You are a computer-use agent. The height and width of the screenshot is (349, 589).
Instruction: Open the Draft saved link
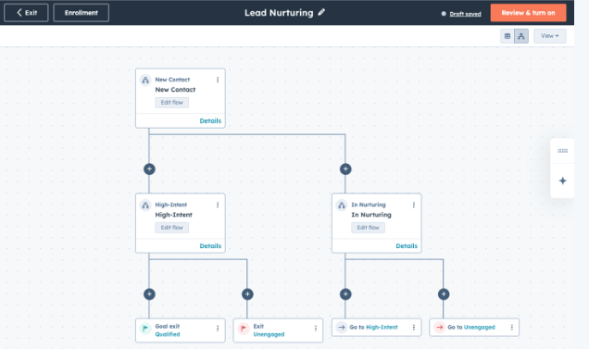click(465, 14)
